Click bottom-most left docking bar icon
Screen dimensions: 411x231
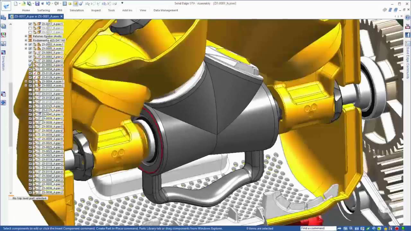click(x=3, y=103)
